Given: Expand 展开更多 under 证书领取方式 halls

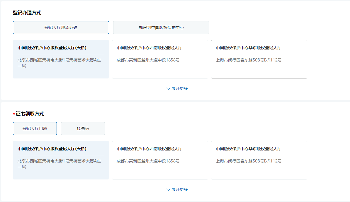Looking at the screenshot, I should 177,189.
